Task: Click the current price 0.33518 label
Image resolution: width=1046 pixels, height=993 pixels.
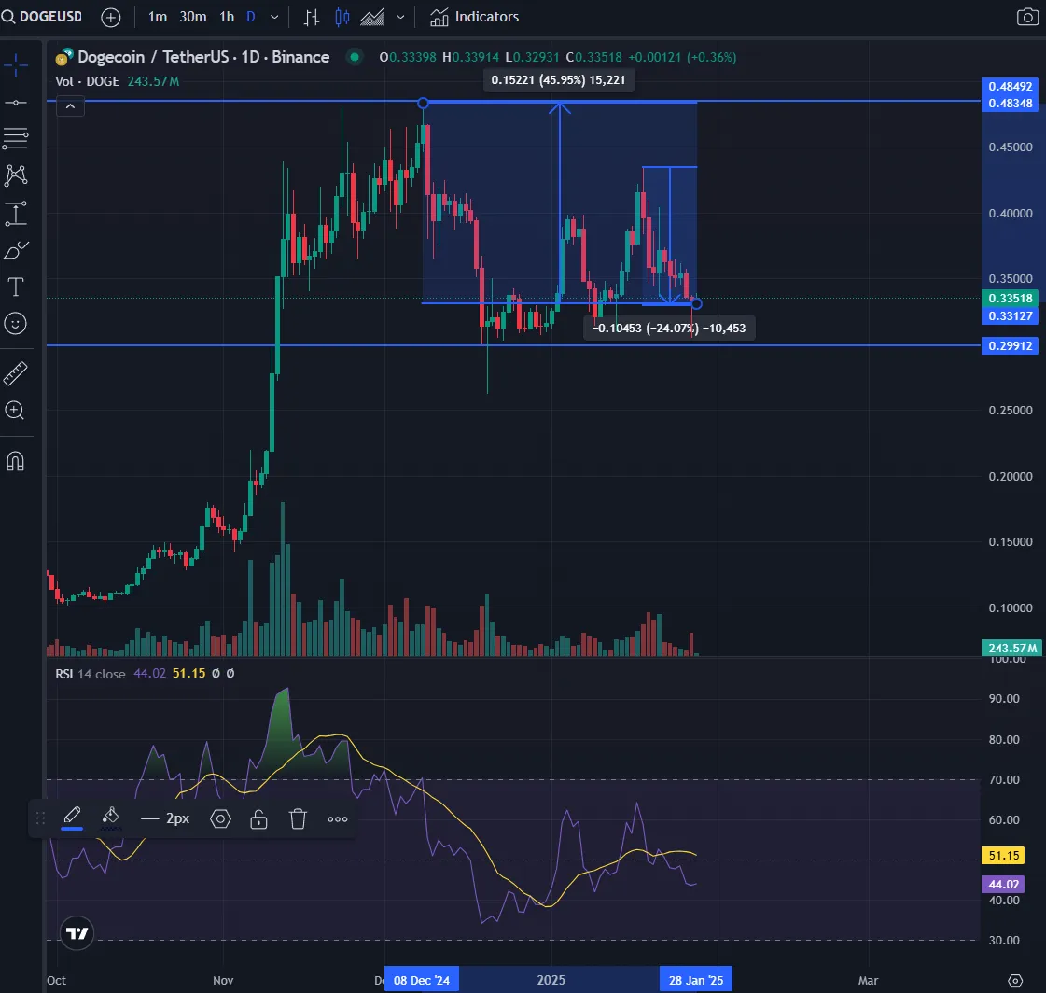Action: [x=1010, y=299]
